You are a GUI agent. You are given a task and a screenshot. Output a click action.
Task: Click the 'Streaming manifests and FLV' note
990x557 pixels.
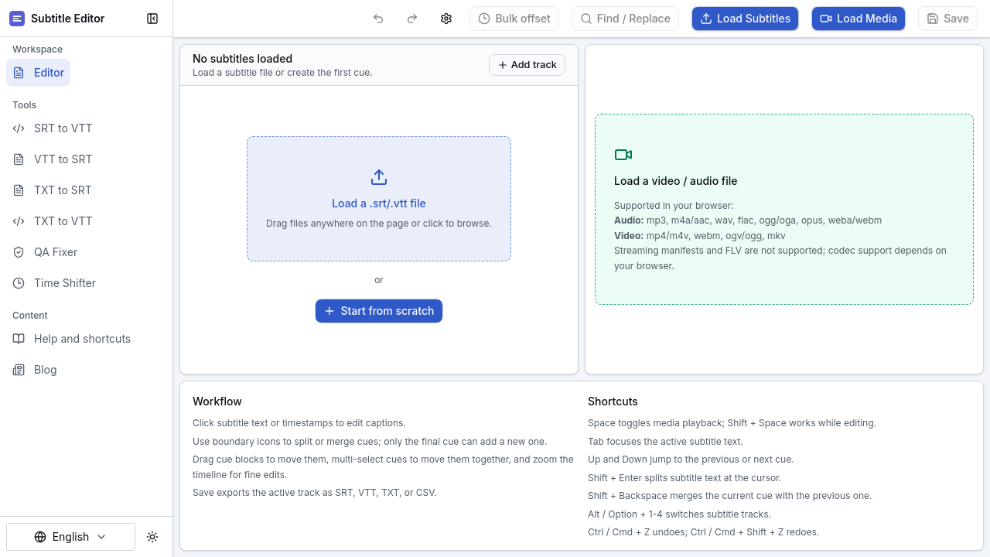[x=780, y=258]
